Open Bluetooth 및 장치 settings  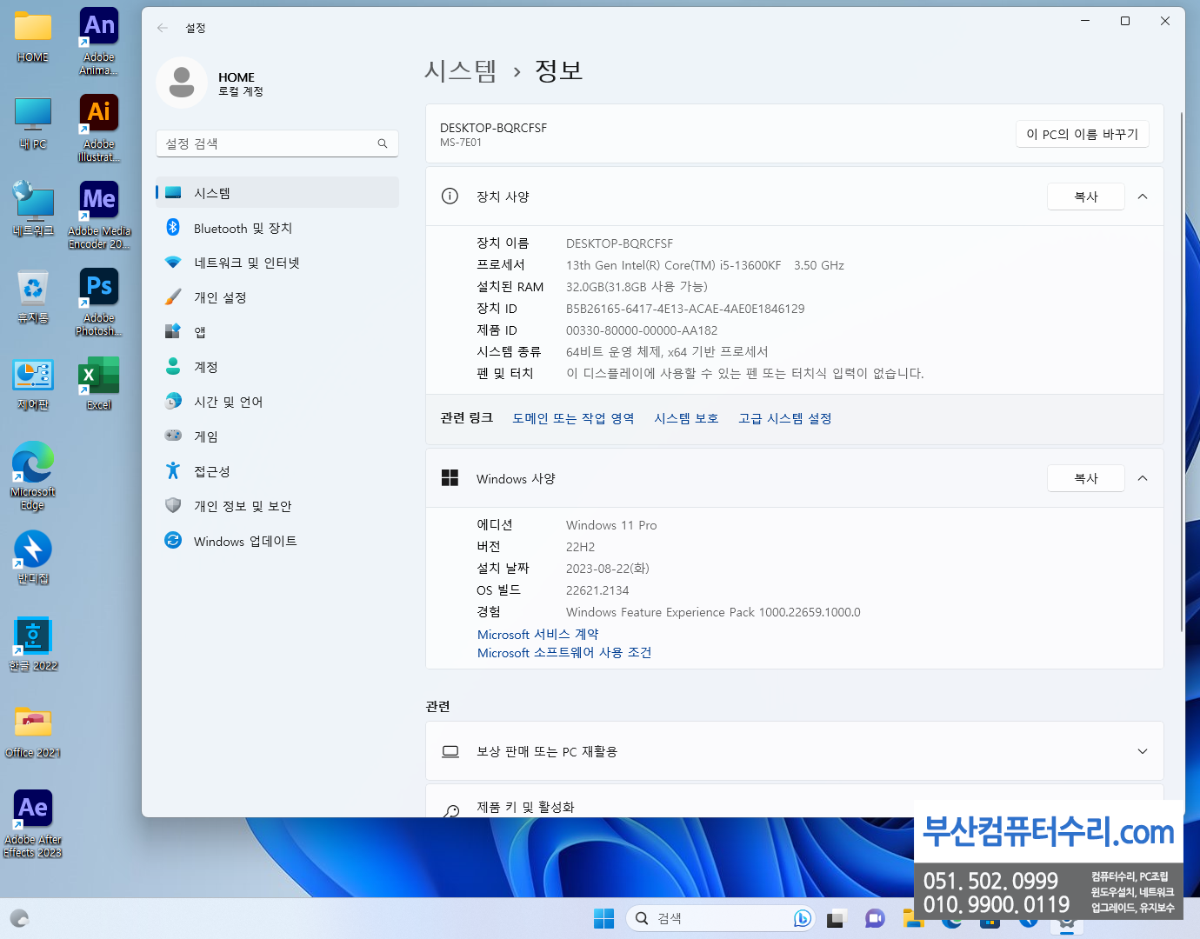click(x=277, y=228)
